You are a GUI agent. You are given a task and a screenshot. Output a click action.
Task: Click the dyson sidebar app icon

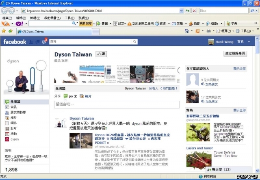pyautogui.click(x=7, y=139)
